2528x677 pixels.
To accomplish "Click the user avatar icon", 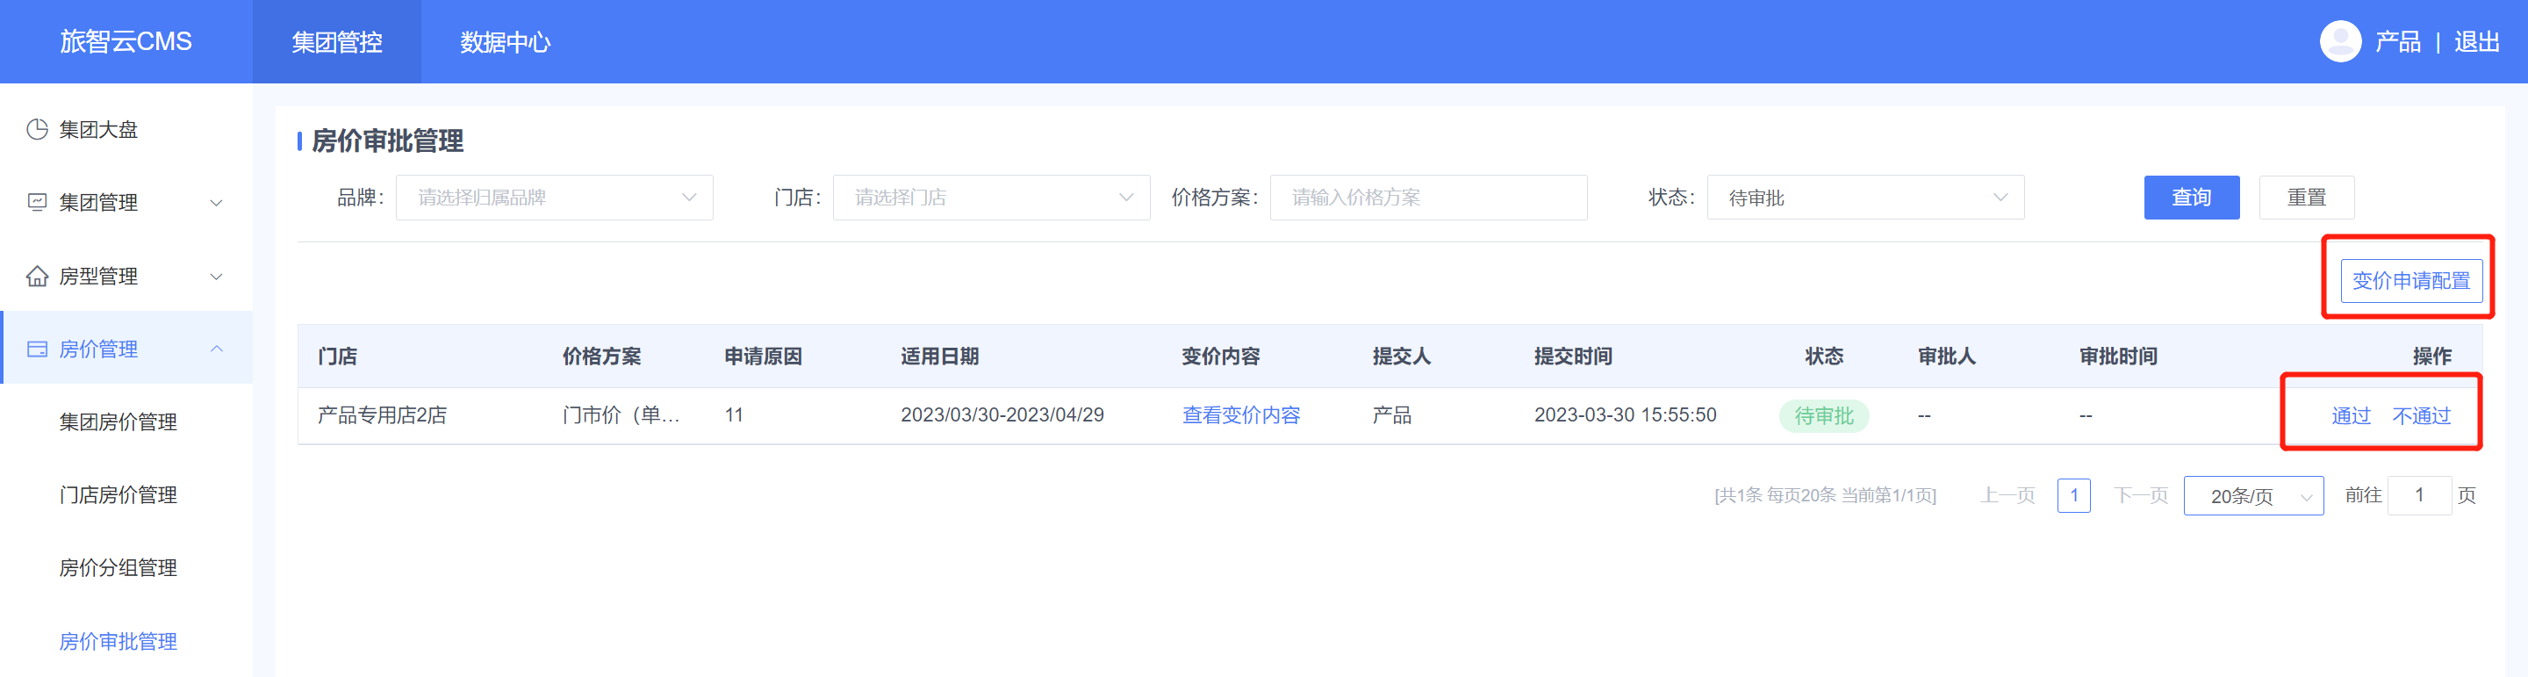I will click(x=2340, y=41).
